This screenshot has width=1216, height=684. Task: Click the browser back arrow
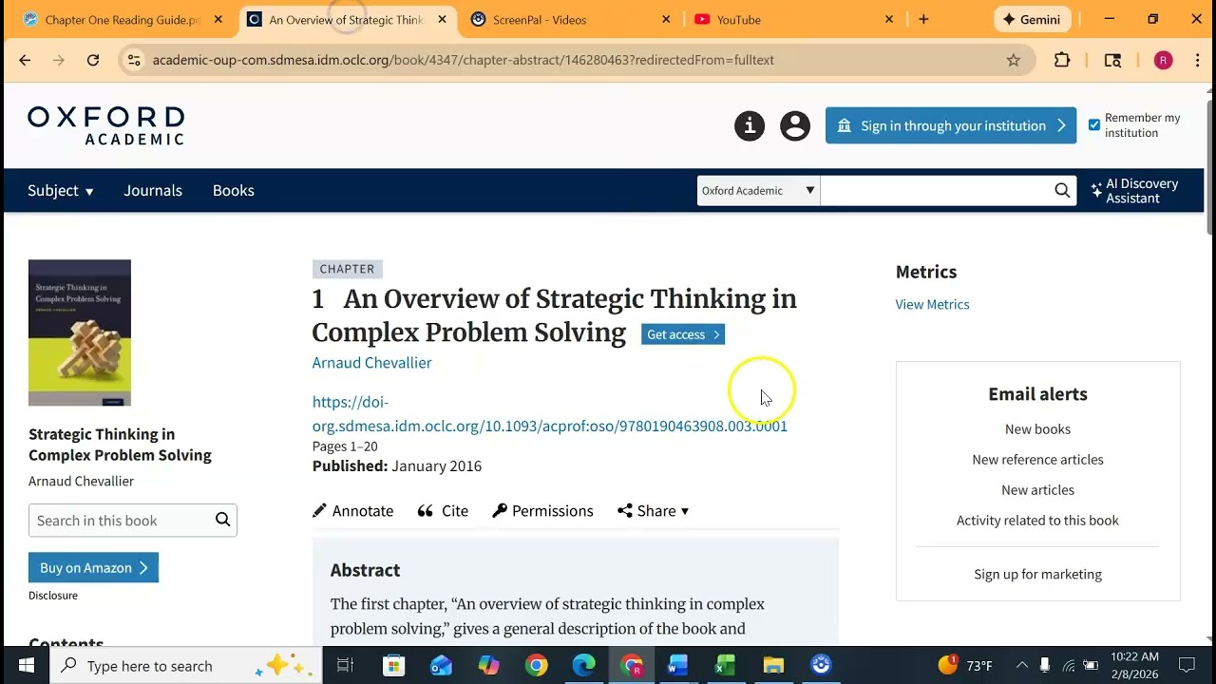25,60
